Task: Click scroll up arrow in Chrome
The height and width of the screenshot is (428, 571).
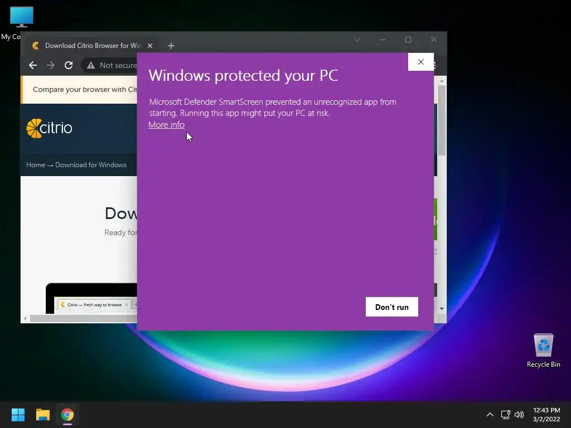Action: coord(442,81)
